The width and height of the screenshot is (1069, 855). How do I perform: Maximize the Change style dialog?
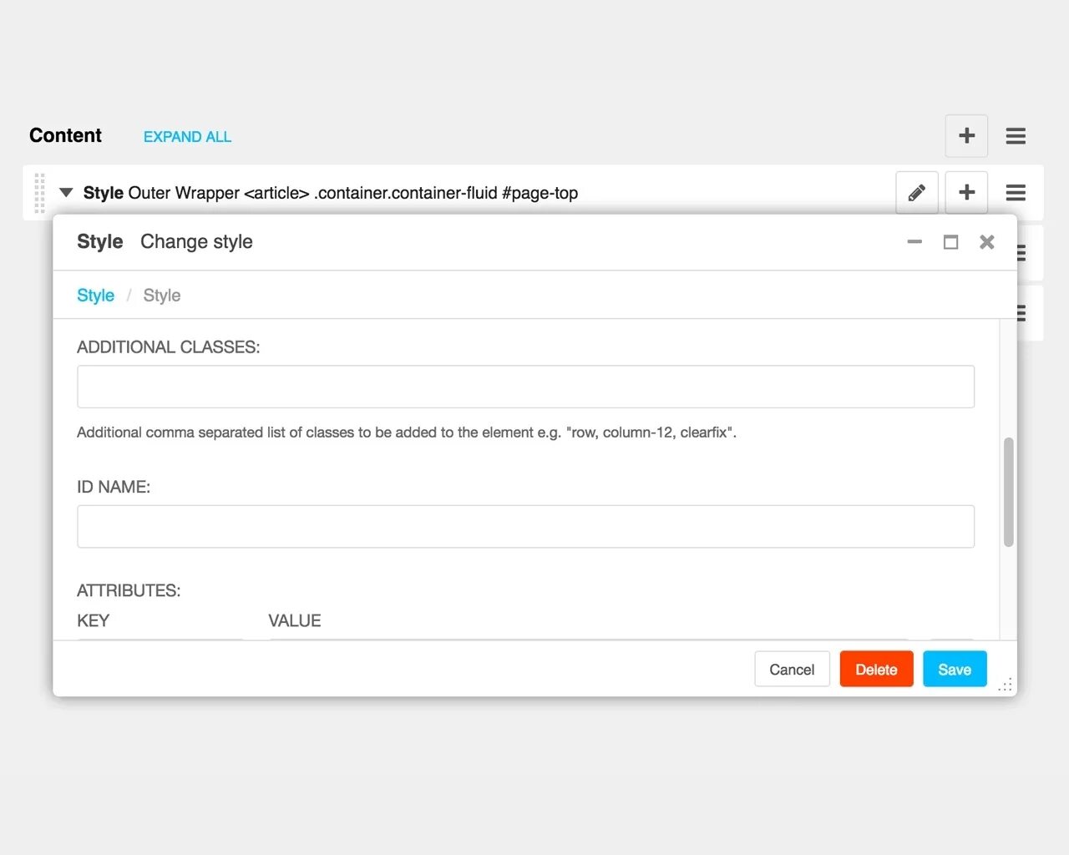click(950, 242)
